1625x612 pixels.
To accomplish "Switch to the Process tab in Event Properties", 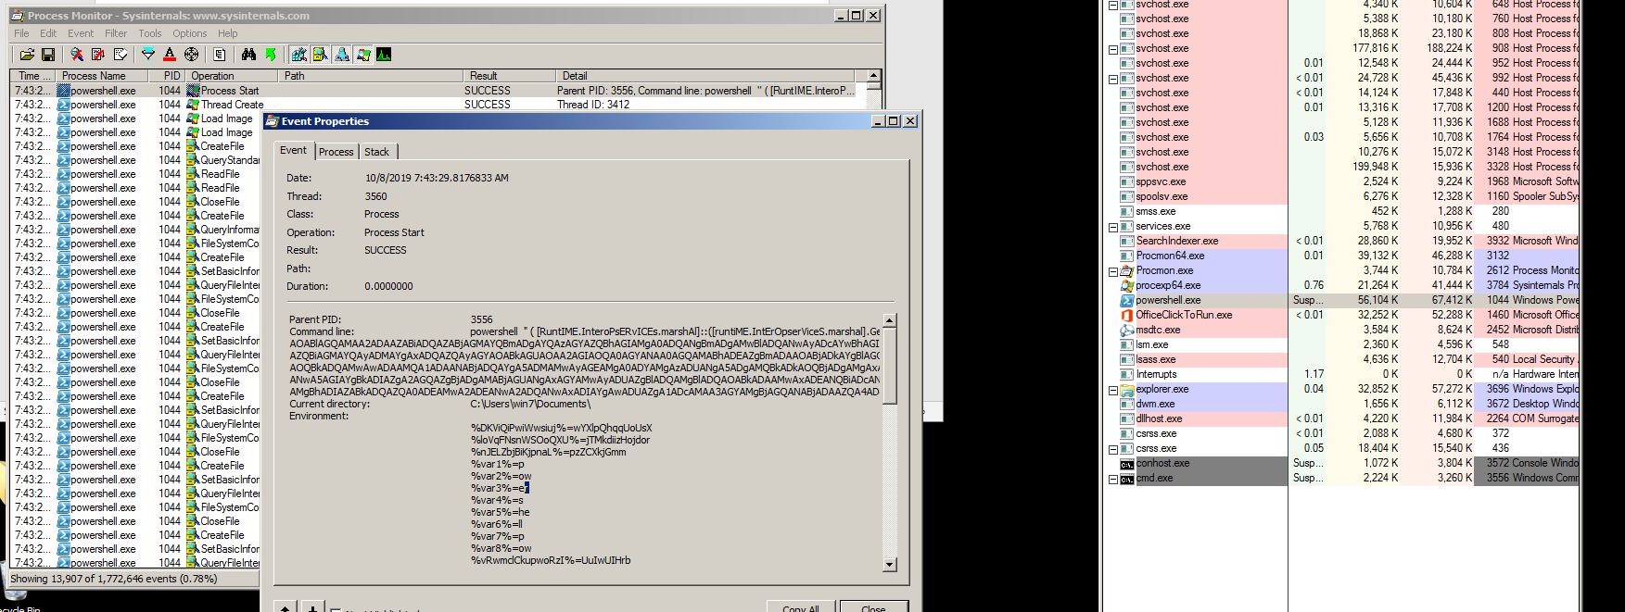I will click(x=336, y=152).
